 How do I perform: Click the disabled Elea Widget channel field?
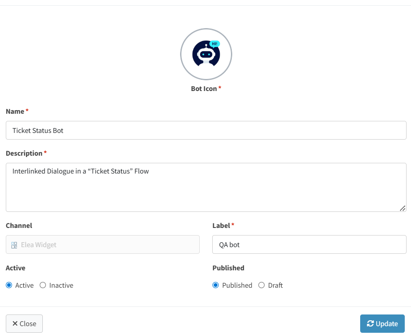(103, 244)
